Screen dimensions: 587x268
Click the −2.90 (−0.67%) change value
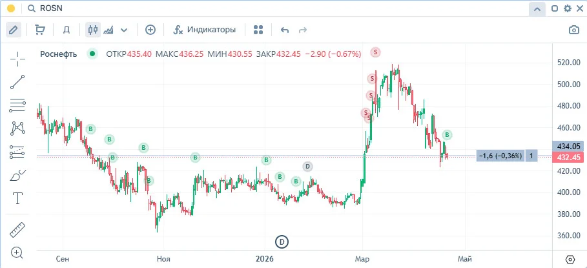(333, 54)
